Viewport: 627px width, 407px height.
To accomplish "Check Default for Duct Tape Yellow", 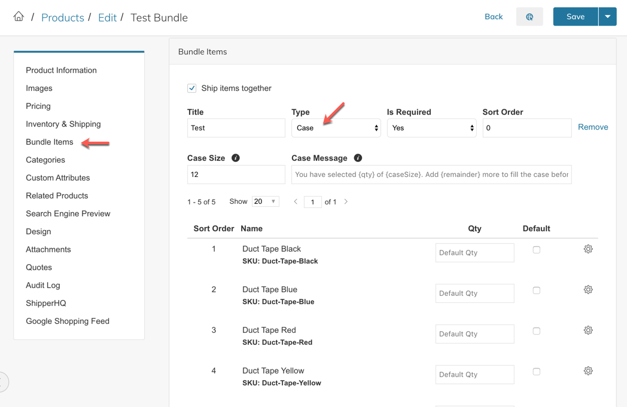I will point(537,372).
